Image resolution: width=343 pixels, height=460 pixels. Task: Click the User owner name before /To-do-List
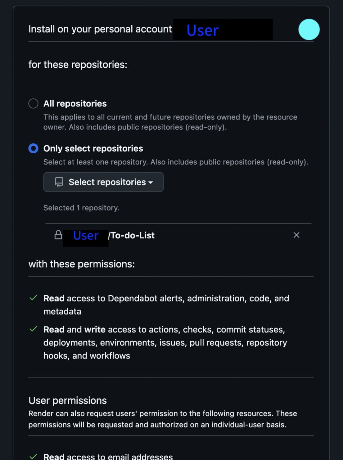pyautogui.click(x=86, y=236)
